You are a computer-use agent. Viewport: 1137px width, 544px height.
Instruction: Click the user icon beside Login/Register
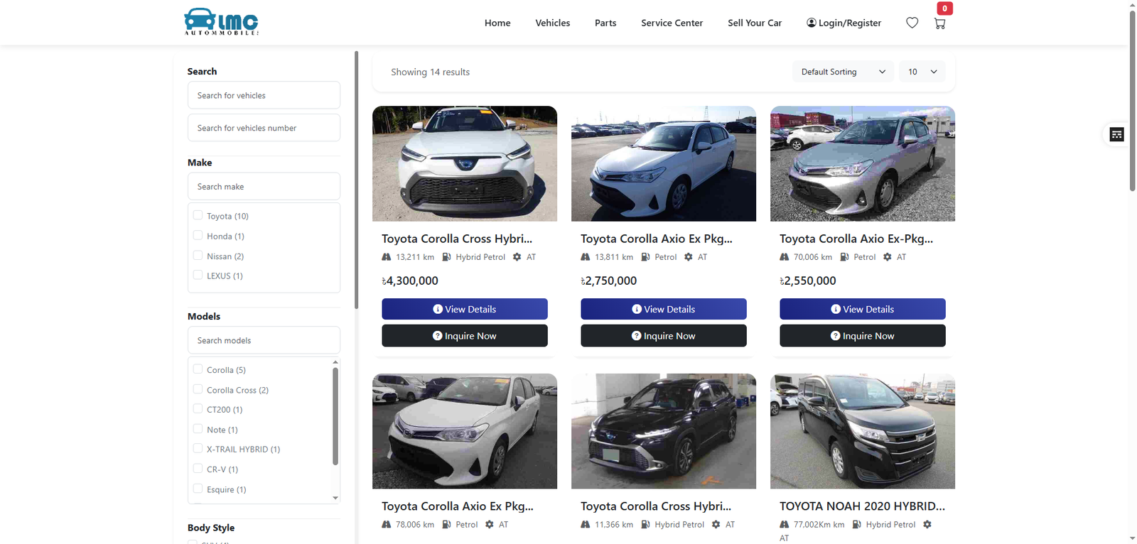tap(811, 23)
